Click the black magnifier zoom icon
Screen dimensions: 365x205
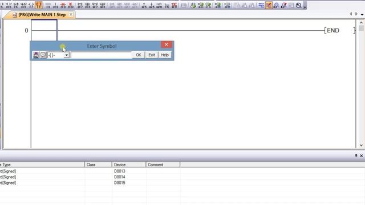point(299,5)
